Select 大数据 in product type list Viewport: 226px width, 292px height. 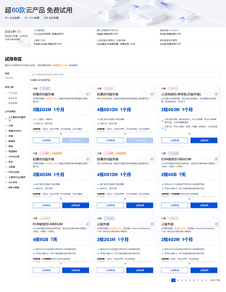point(12,167)
